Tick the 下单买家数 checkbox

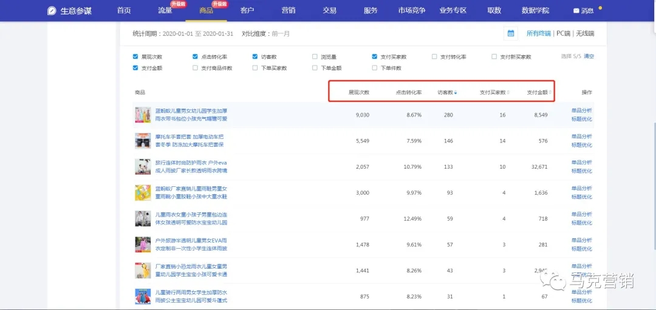pos(255,68)
